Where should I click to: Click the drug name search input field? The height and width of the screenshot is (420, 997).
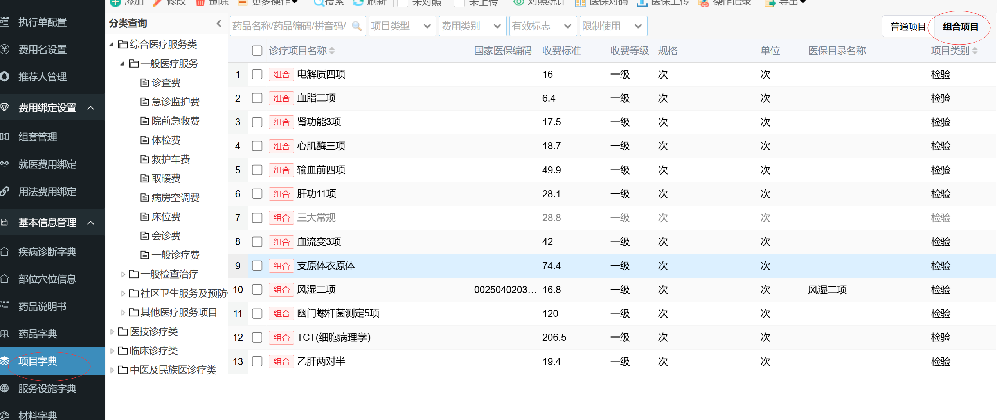pos(290,26)
